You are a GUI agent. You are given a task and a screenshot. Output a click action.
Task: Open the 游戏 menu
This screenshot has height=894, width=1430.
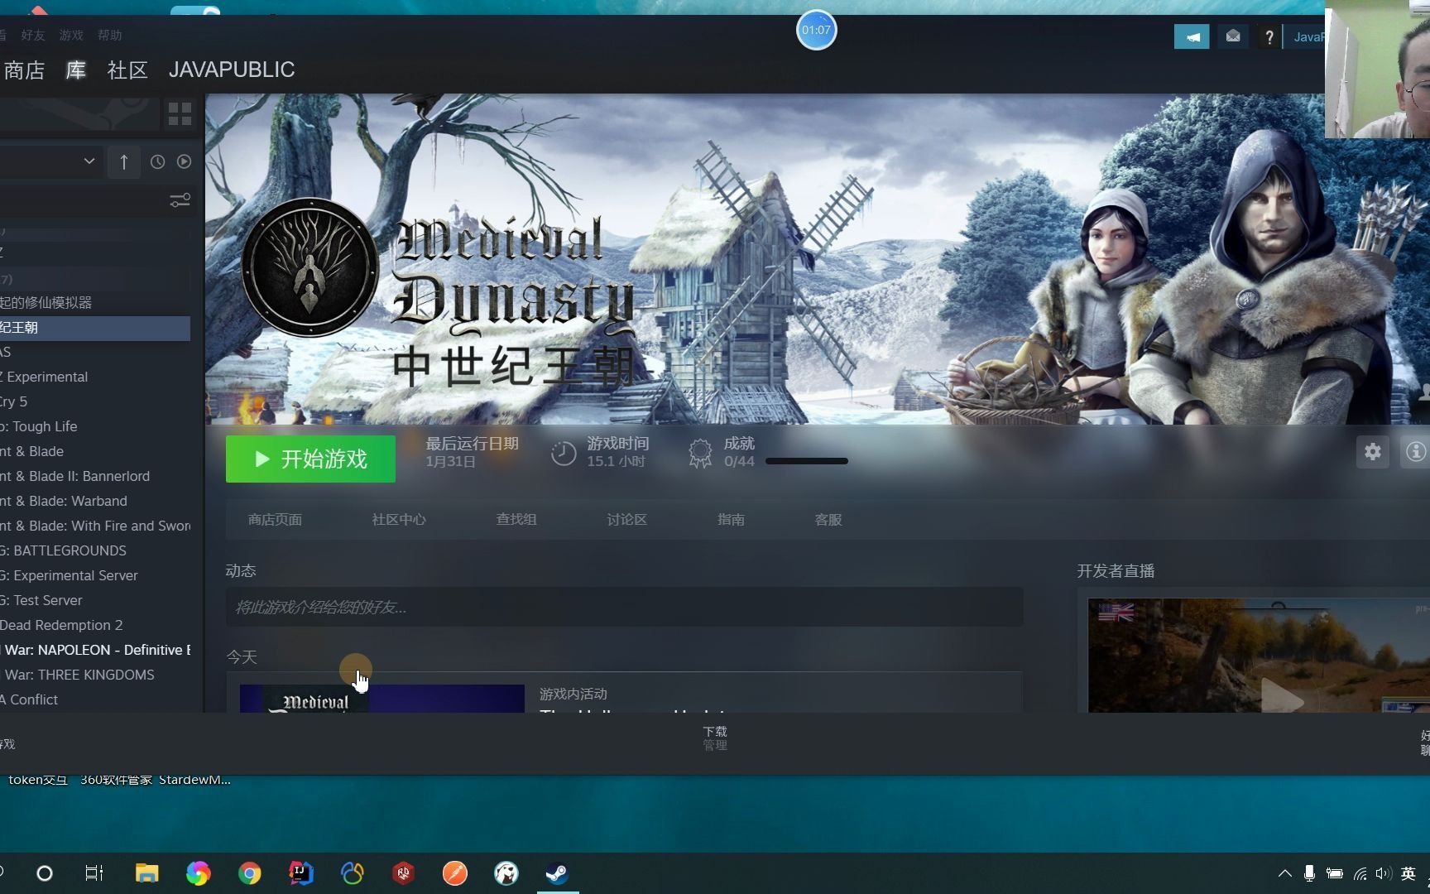(71, 36)
